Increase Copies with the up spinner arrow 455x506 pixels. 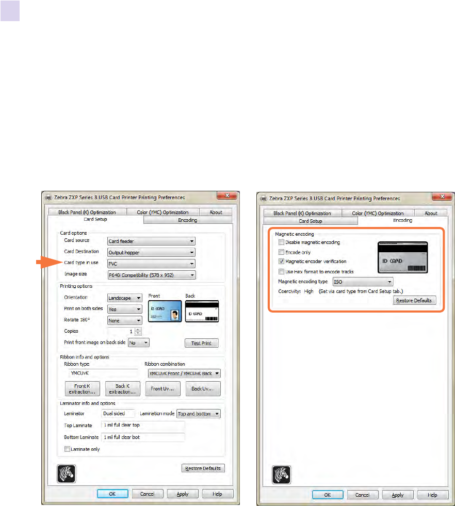click(x=138, y=330)
